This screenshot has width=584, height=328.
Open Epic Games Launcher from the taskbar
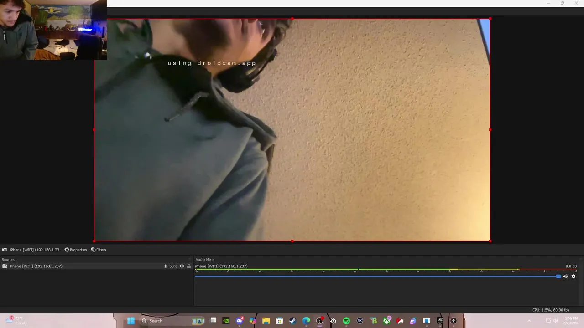point(440,321)
